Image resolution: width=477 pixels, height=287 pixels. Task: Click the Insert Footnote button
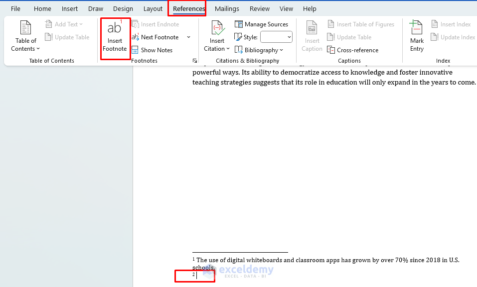115,36
